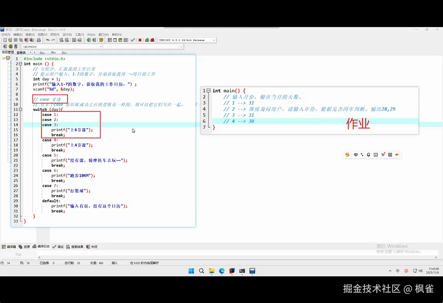Click the bar chart profile analysis icon

(147, 40)
